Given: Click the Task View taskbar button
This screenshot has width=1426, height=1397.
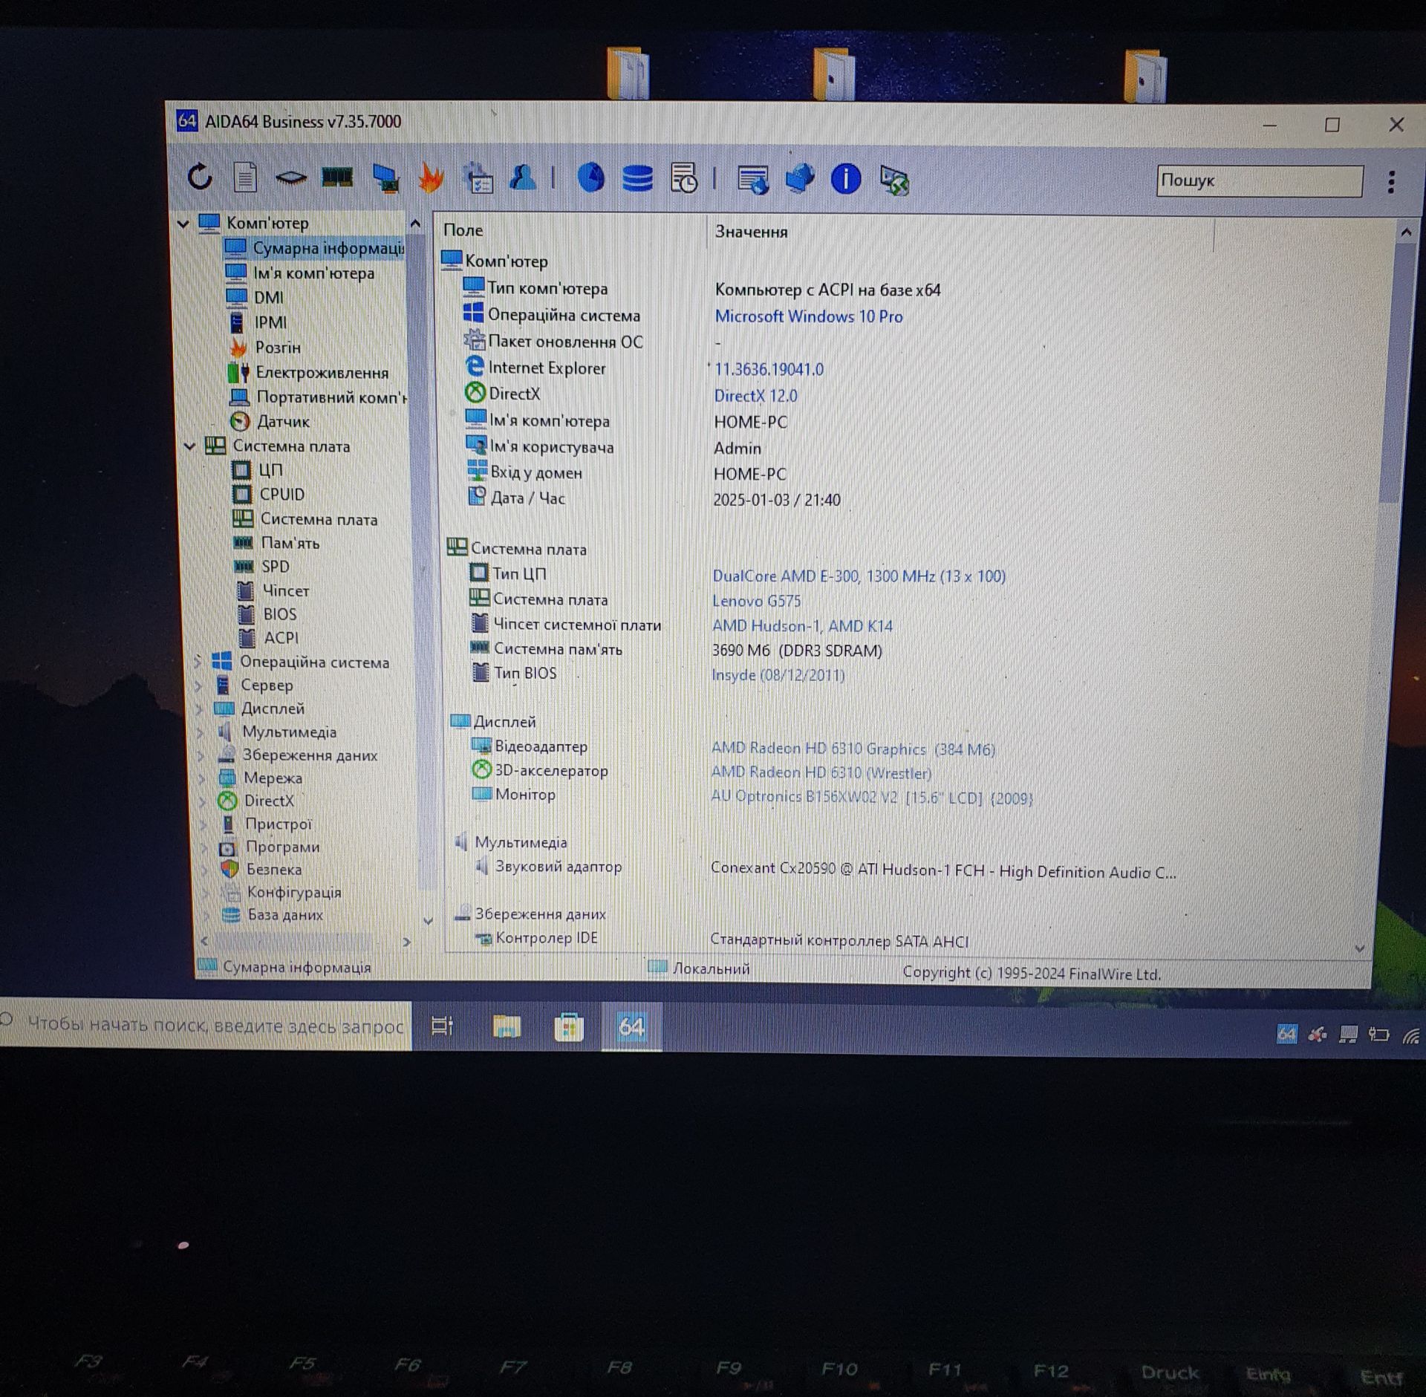Looking at the screenshot, I should click(x=442, y=1026).
